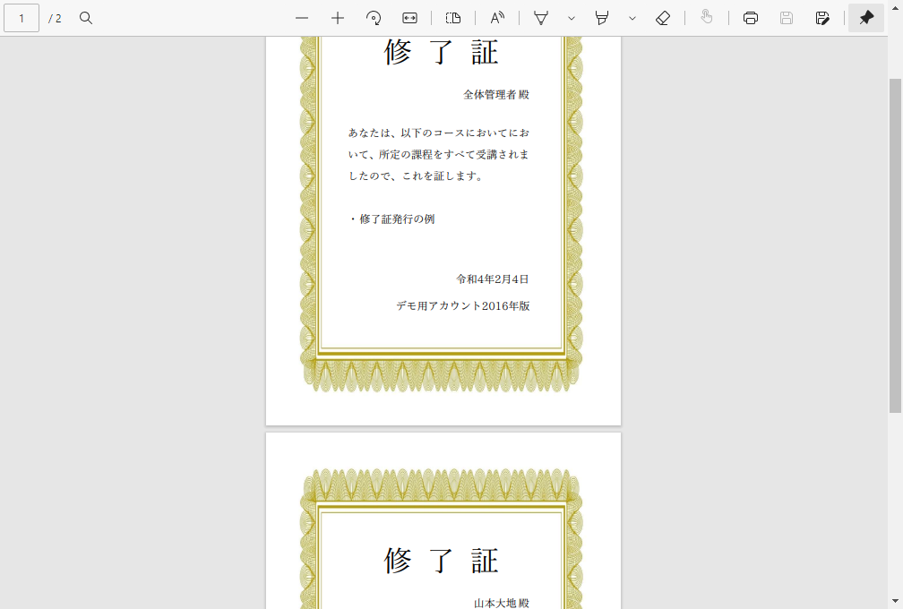Toggle the pin toolbar button
The image size is (903, 609).
[x=866, y=18]
